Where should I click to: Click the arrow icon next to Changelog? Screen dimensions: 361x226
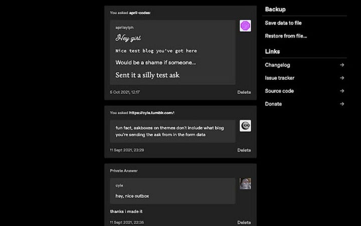point(342,65)
